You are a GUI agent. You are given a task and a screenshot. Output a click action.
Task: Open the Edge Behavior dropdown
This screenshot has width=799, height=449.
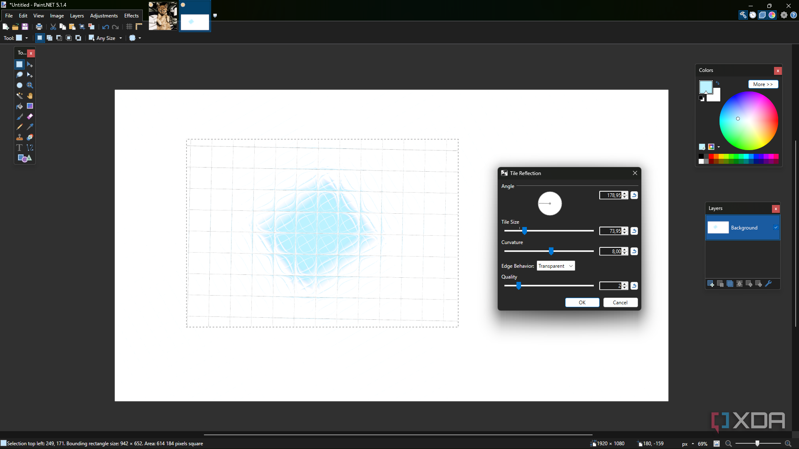tap(556, 266)
